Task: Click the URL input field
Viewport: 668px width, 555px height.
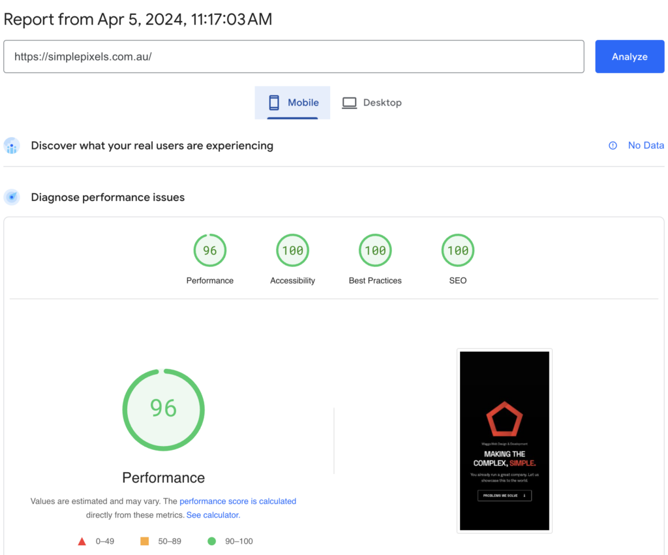Action: [294, 57]
